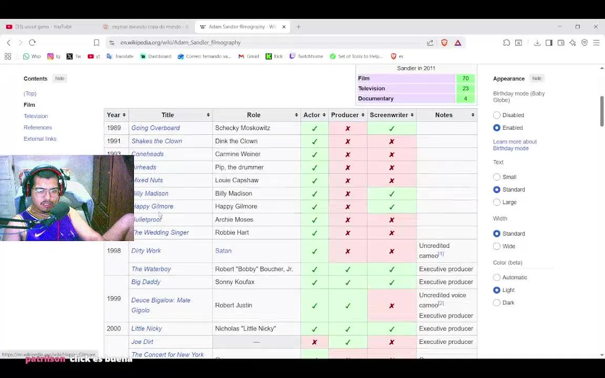Screen dimensions: 605x378
Task: Hide the Appearance panel
Action: [537, 78]
